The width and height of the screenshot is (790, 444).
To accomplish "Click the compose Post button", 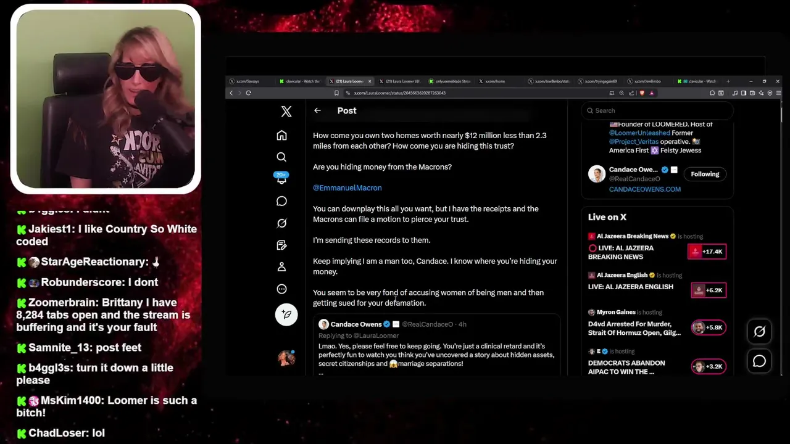I will coord(286,314).
